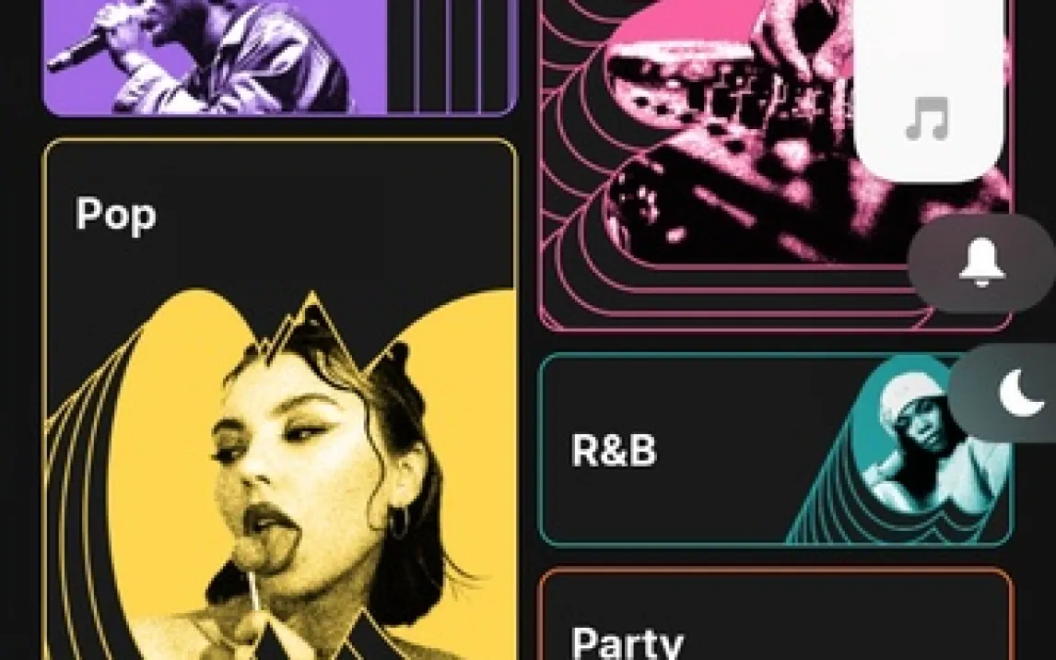Click the "R&B" title text
This screenshot has height=660, width=1056.
point(613,450)
